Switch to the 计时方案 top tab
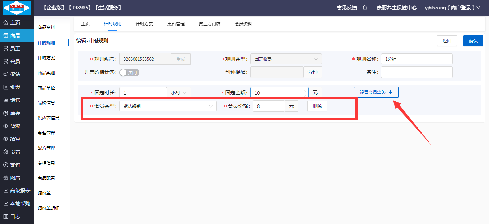489x224 pixels. pyautogui.click(x=144, y=24)
